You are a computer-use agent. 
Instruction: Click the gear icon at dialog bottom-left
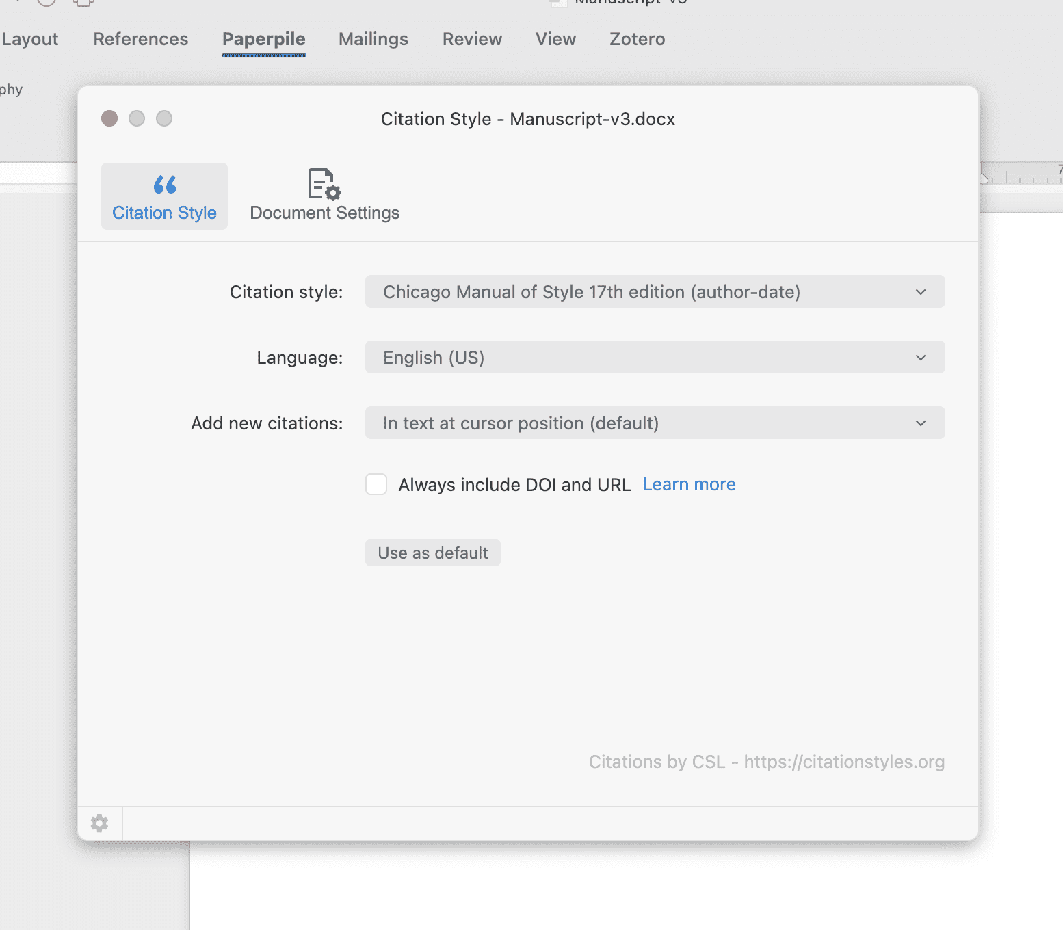tap(100, 823)
